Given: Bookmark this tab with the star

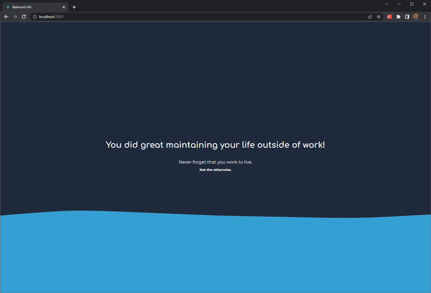Looking at the screenshot, I should [x=379, y=17].
